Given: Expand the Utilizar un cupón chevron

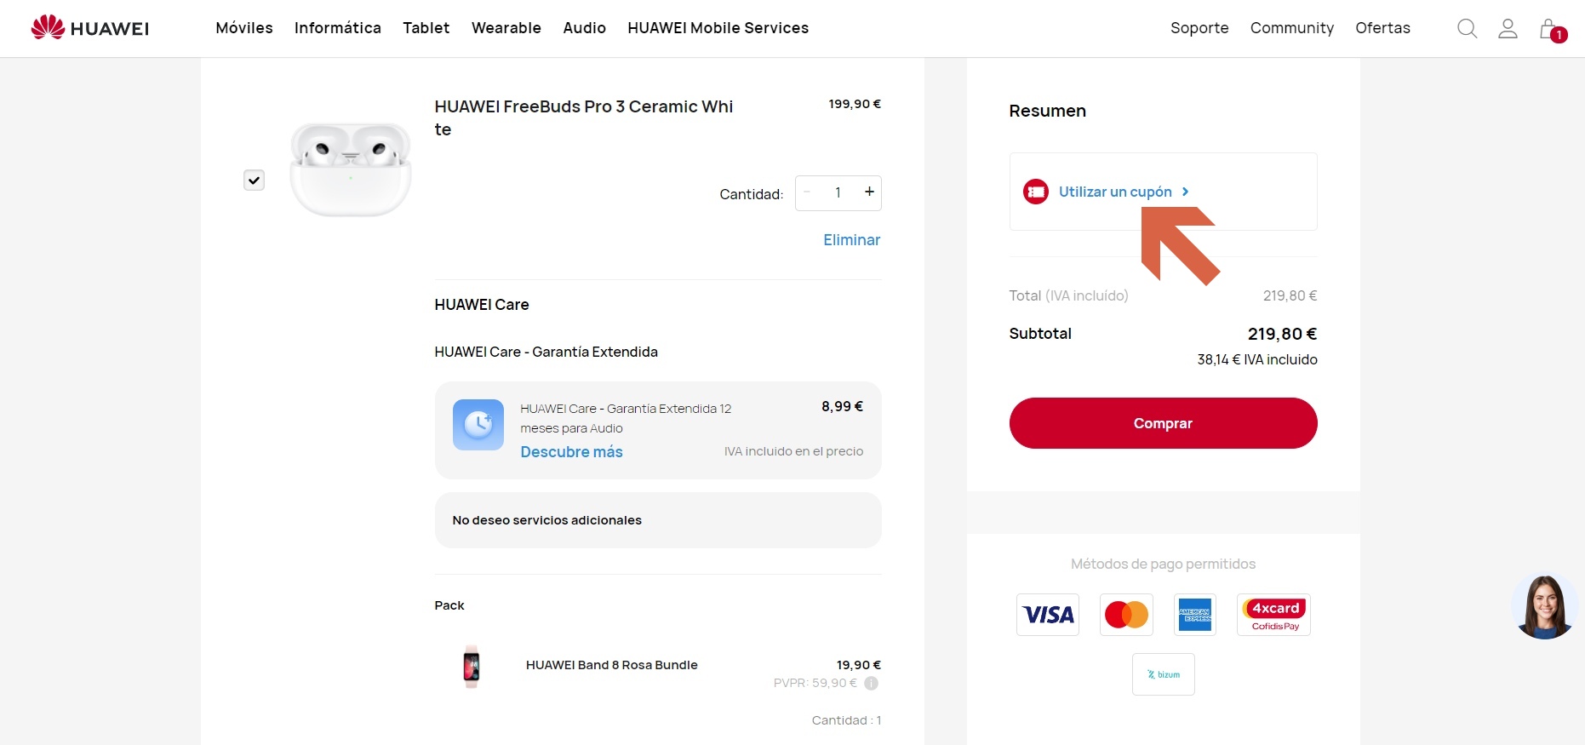Looking at the screenshot, I should click(1185, 192).
